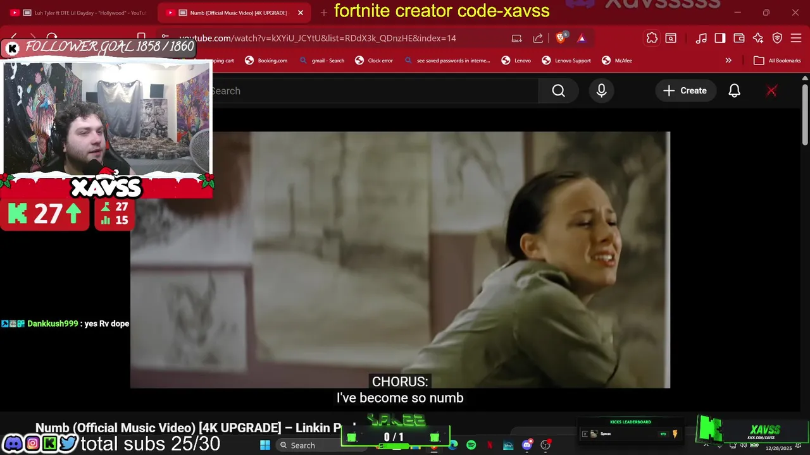The image size is (810, 455).
Task: Open the YouTube Create button
Action: pos(685,91)
